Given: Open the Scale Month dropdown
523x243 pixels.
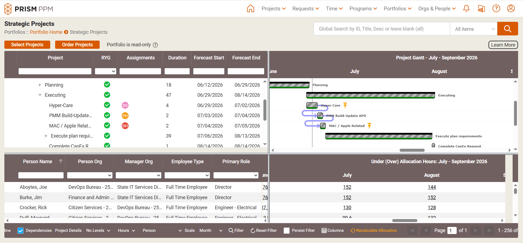Looking at the screenshot, I should pyautogui.click(x=211, y=230).
